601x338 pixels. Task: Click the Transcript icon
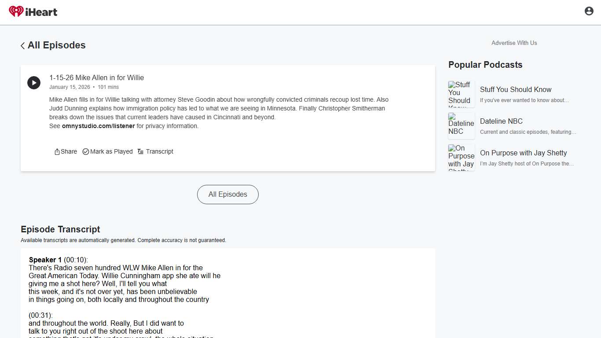pos(140,152)
